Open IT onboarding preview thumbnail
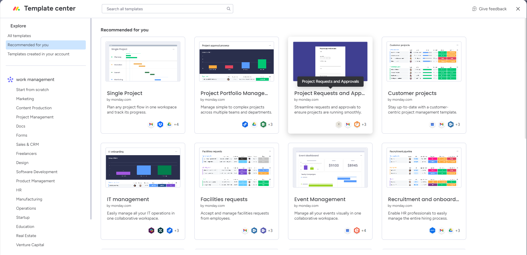Screen dimensions: 527x255 143,167
